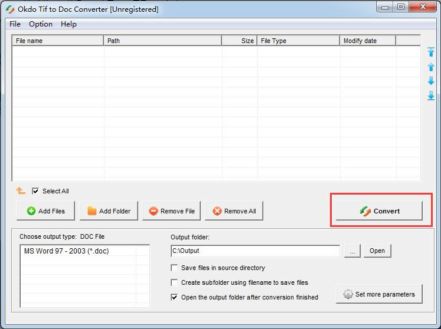Move selected file to top of list
The image size is (441, 329).
pyautogui.click(x=430, y=52)
